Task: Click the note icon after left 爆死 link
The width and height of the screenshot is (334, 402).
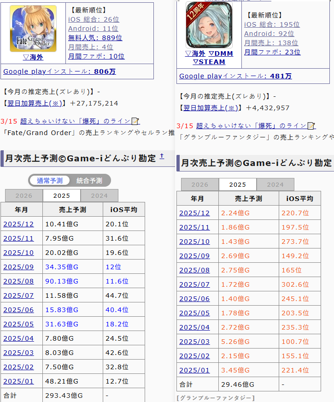Action: click(135, 121)
